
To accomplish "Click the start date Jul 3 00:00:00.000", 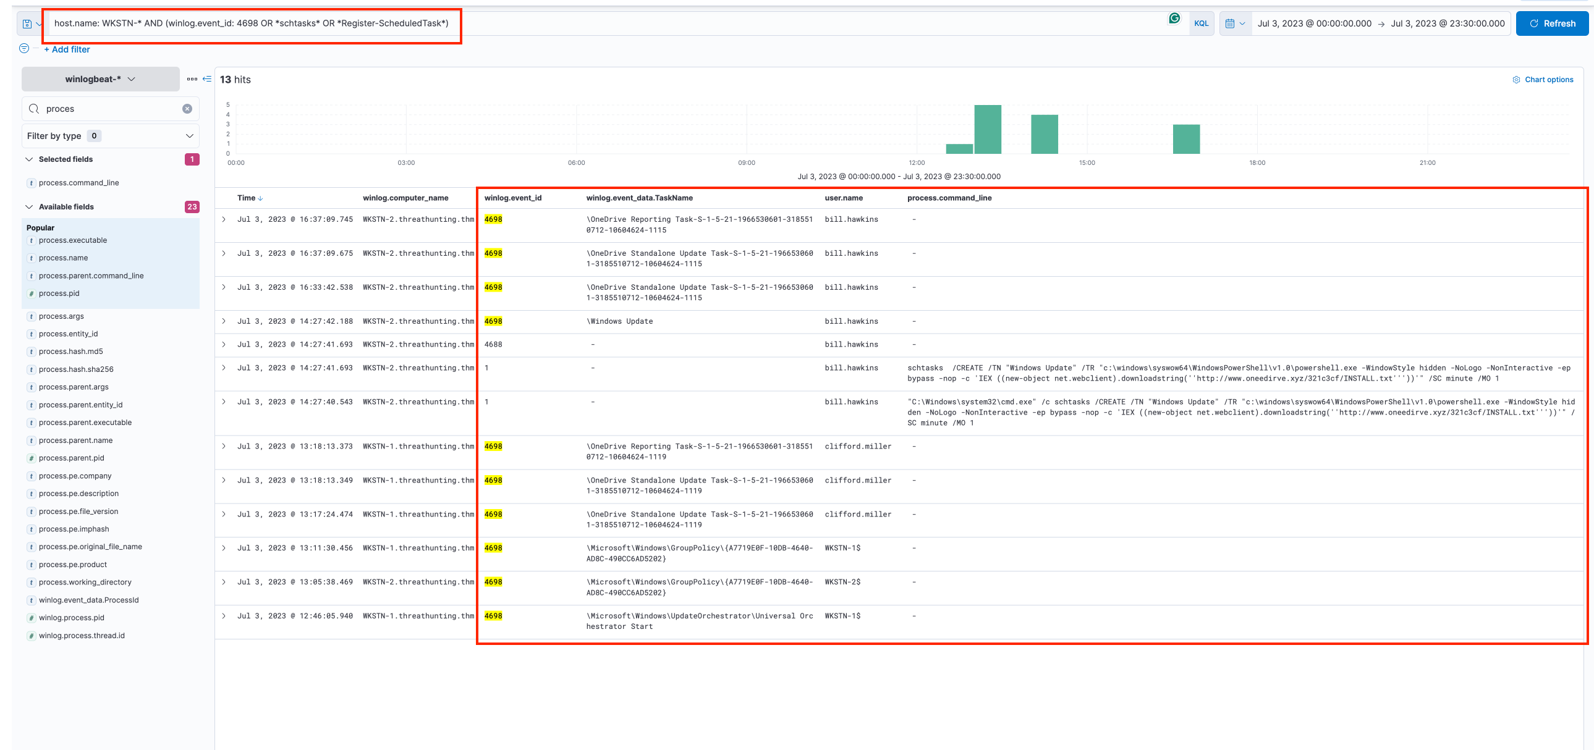I will pos(1314,23).
